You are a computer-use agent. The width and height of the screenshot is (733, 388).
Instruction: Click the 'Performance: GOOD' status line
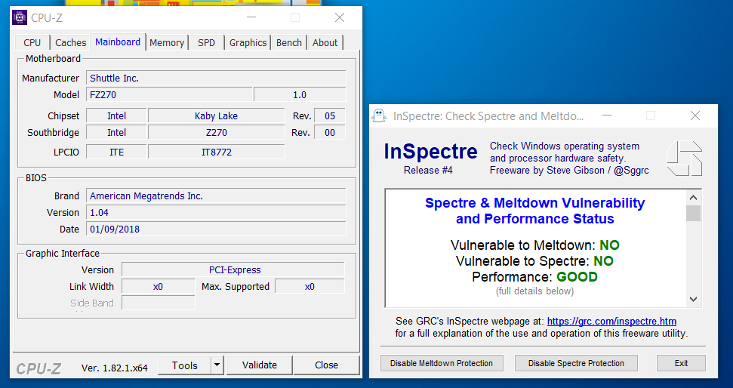pyautogui.click(x=534, y=277)
